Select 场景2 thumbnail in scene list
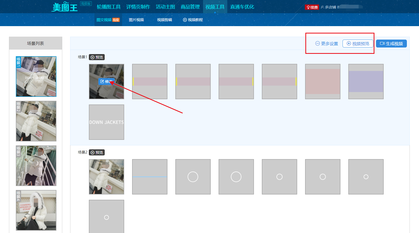 (36, 121)
